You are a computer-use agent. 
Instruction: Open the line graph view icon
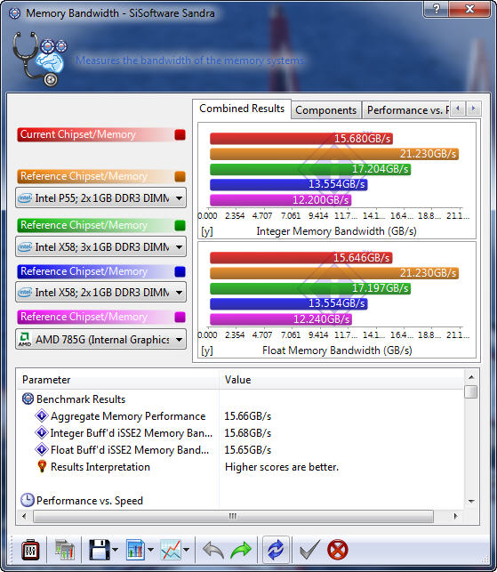click(171, 550)
